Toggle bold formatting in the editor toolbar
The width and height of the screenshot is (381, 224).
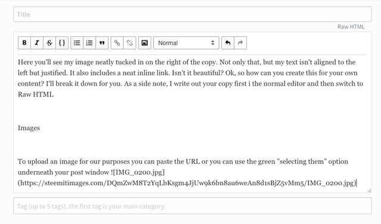[24, 43]
